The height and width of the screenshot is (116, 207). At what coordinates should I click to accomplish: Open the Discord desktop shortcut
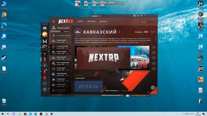pos(4,48)
